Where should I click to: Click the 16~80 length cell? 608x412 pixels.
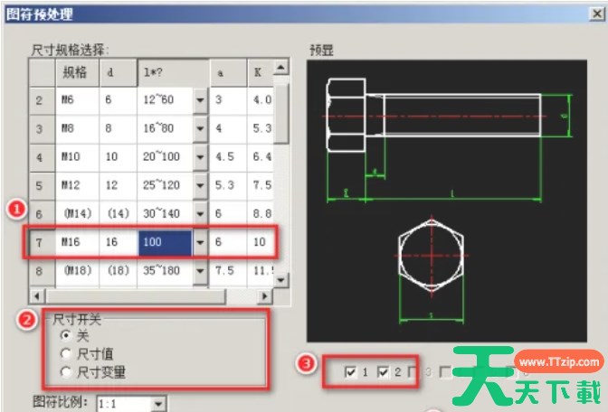(x=165, y=128)
